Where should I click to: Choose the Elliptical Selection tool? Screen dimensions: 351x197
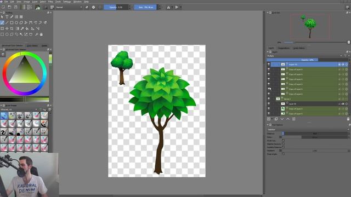tap(7, 34)
